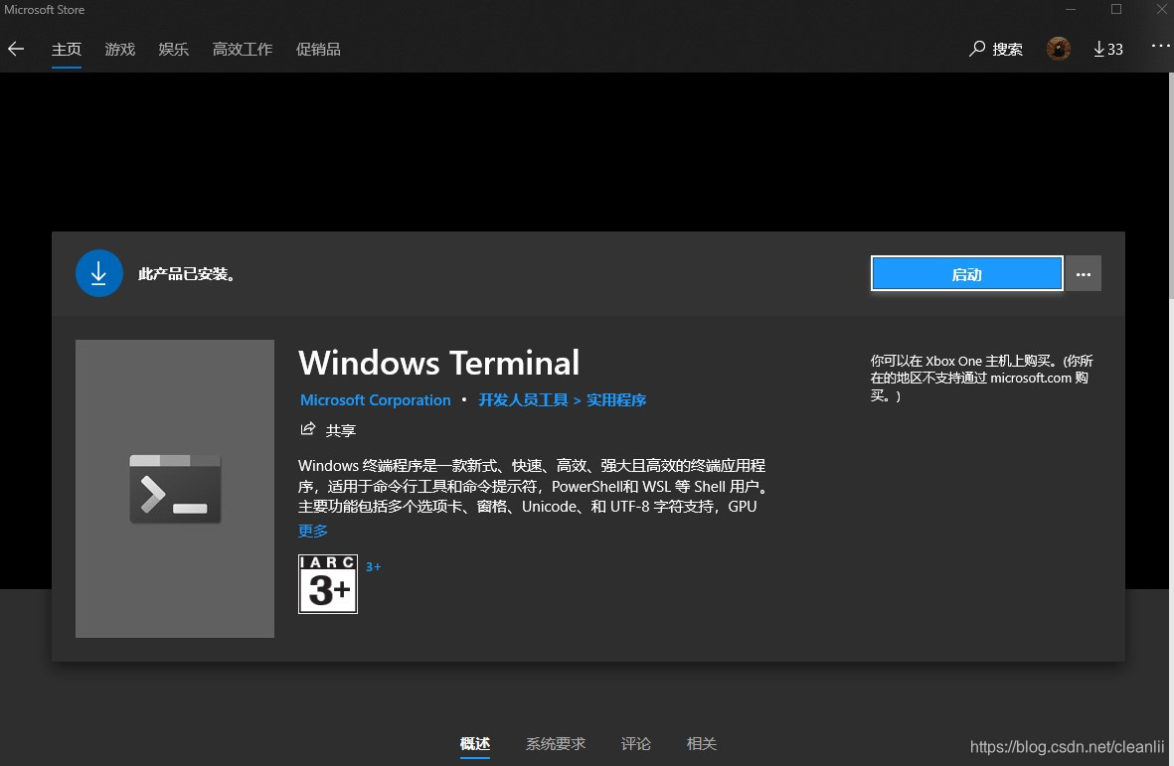Open the 实用程序 category link
The width and height of the screenshot is (1174, 766).
click(x=616, y=400)
